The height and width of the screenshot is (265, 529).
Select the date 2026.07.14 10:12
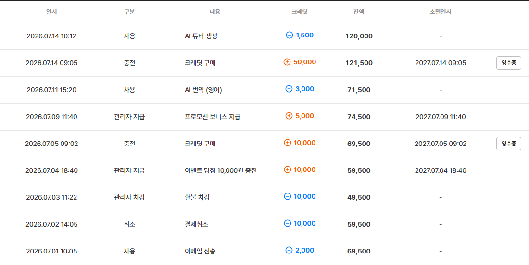(51, 36)
